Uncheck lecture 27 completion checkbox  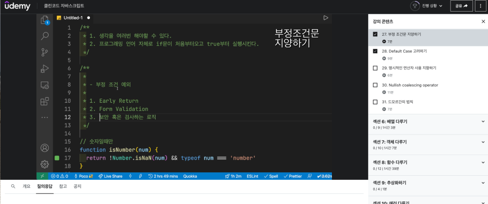375,34
